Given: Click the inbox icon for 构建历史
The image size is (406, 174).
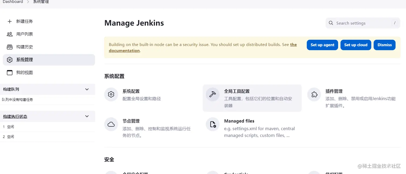Looking at the screenshot, I should click(x=10, y=47).
